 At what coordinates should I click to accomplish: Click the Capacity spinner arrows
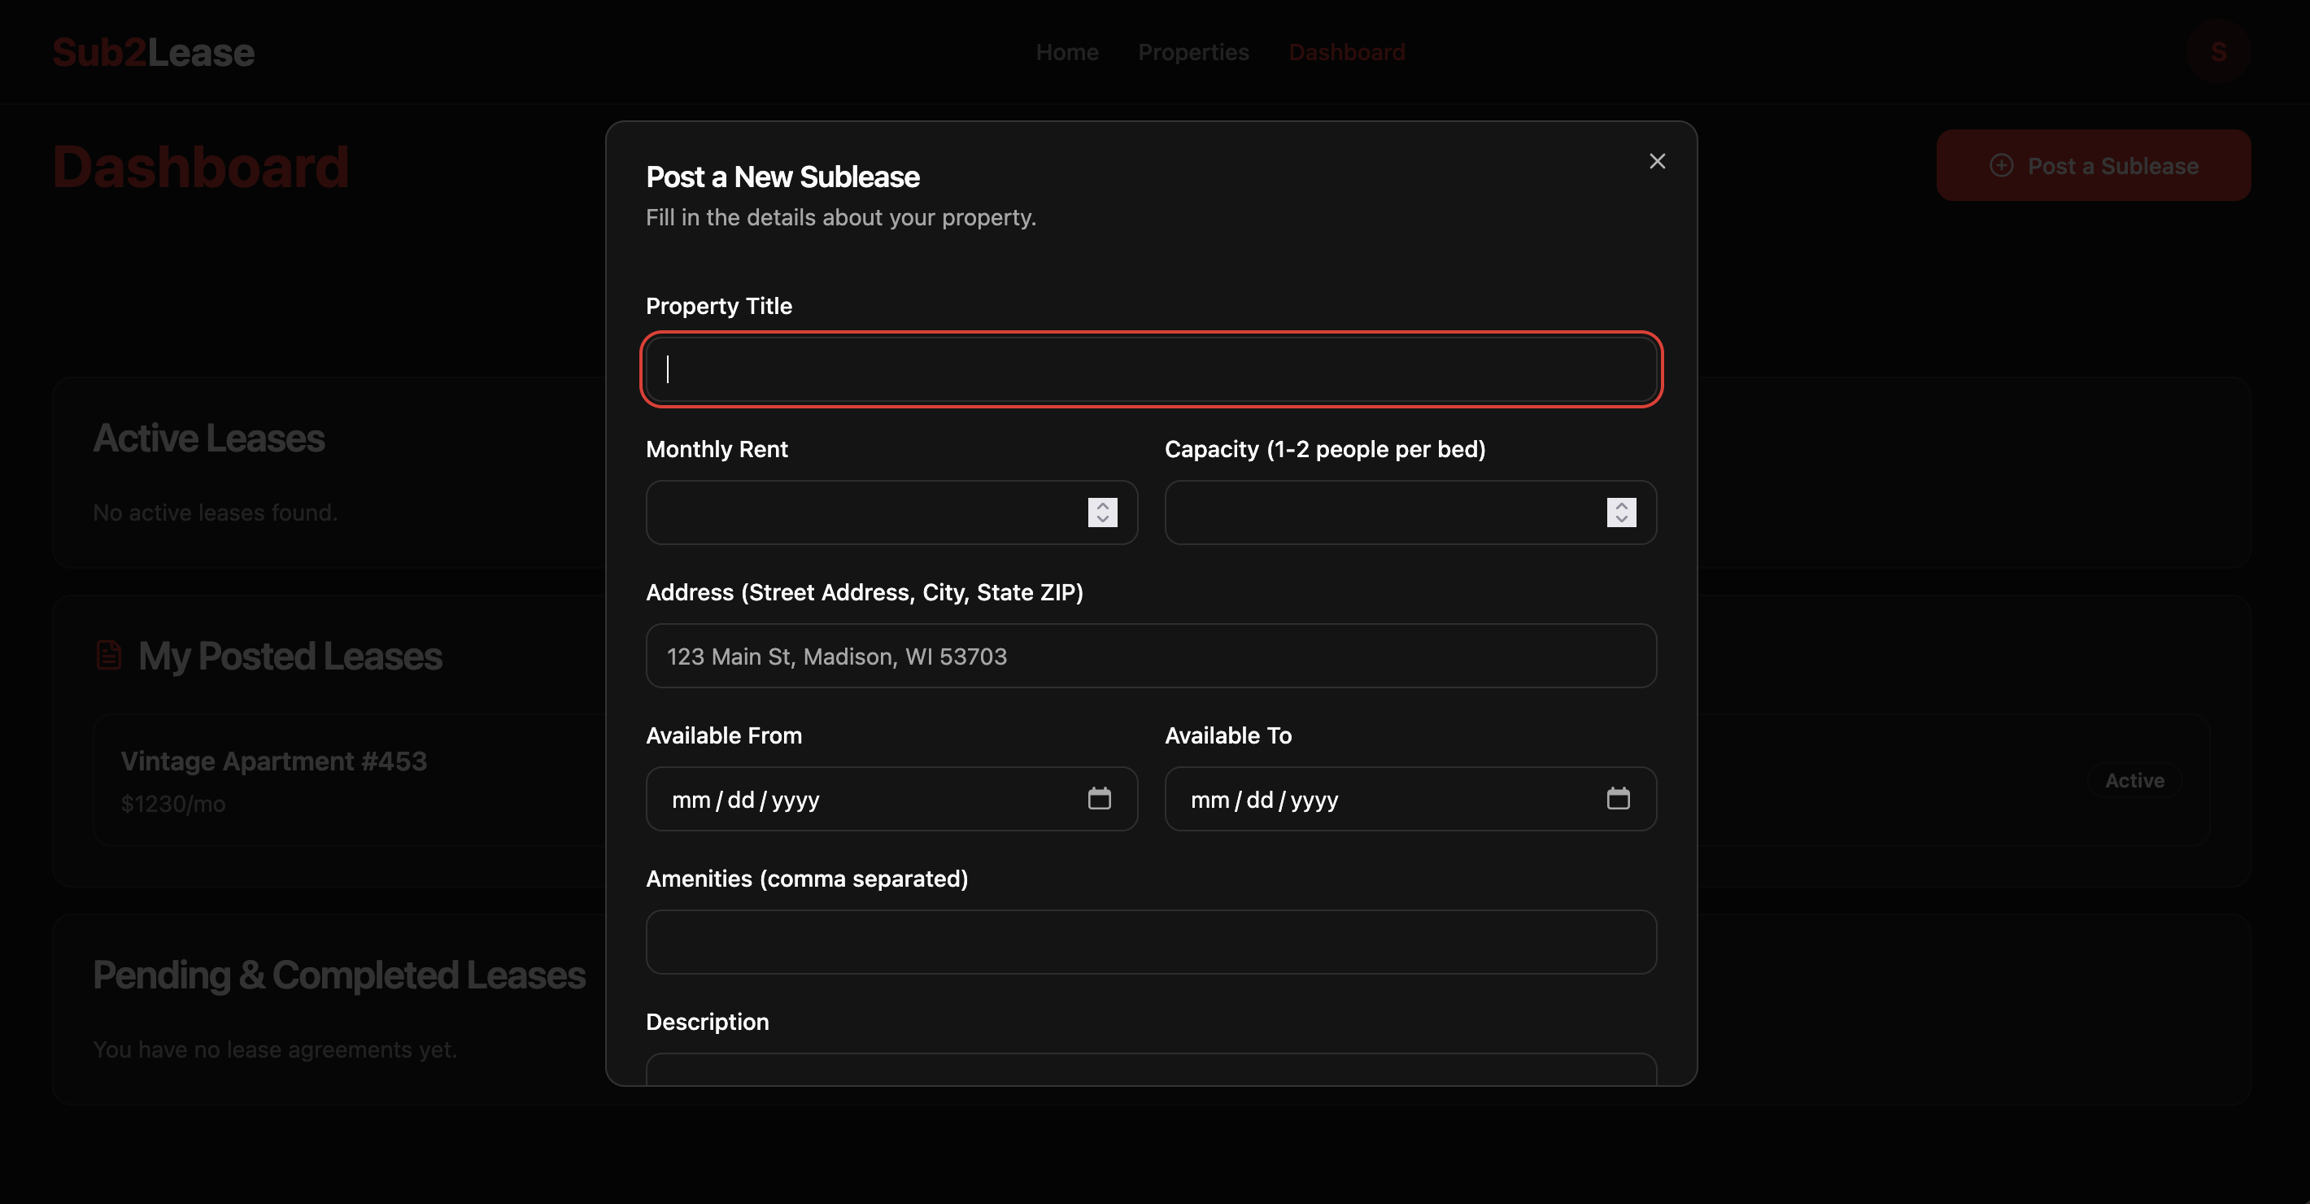pos(1620,513)
